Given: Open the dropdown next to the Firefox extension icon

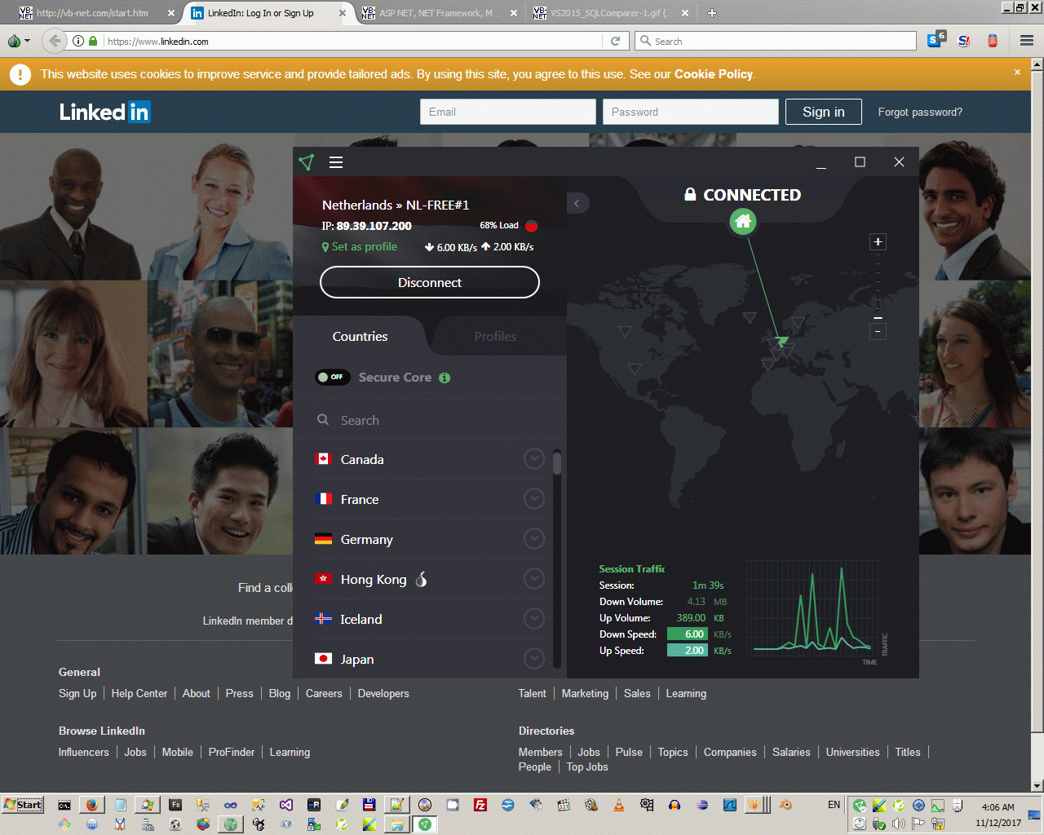Looking at the screenshot, I should [x=28, y=41].
